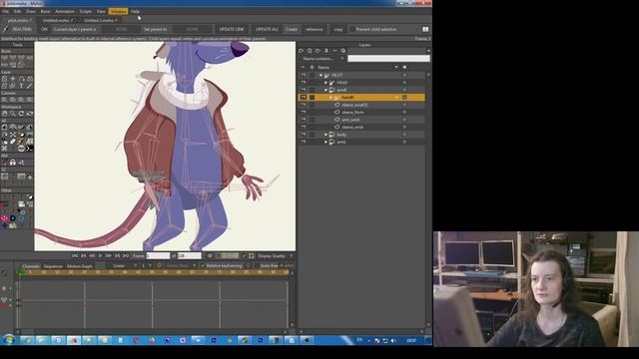
Task: Toggle visibility of the PILOT layer
Action: [x=303, y=76]
